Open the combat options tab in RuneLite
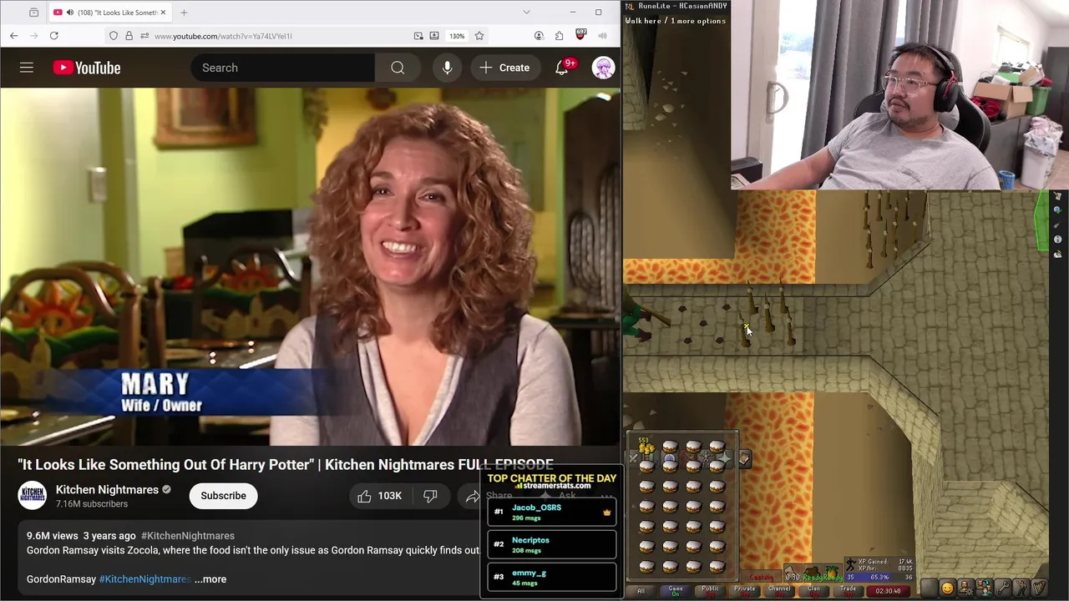The image size is (1069, 601). 633,458
